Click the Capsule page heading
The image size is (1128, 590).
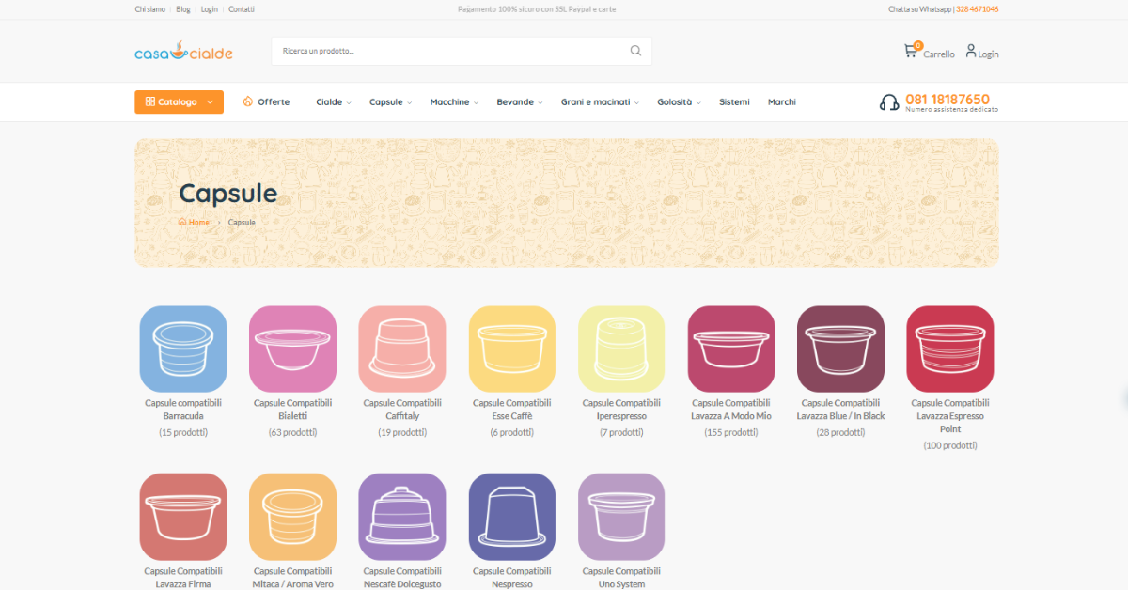pos(228,194)
